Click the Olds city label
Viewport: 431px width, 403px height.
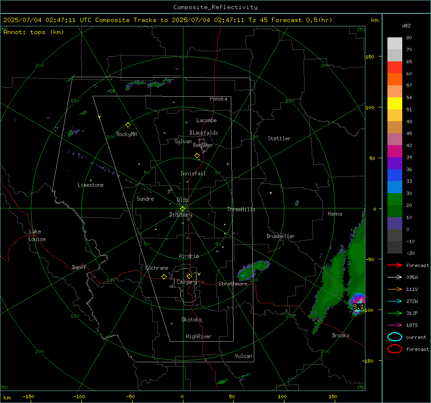pos(182,200)
